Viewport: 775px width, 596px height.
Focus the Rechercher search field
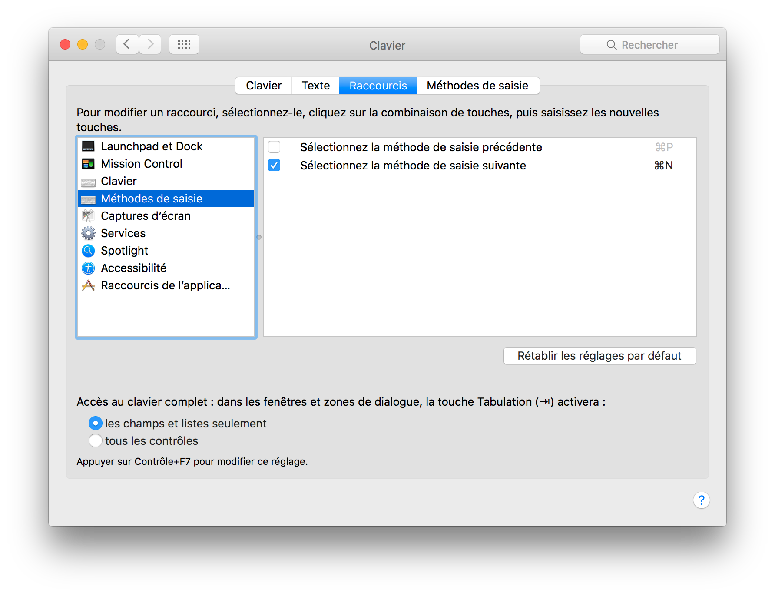click(x=649, y=44)
